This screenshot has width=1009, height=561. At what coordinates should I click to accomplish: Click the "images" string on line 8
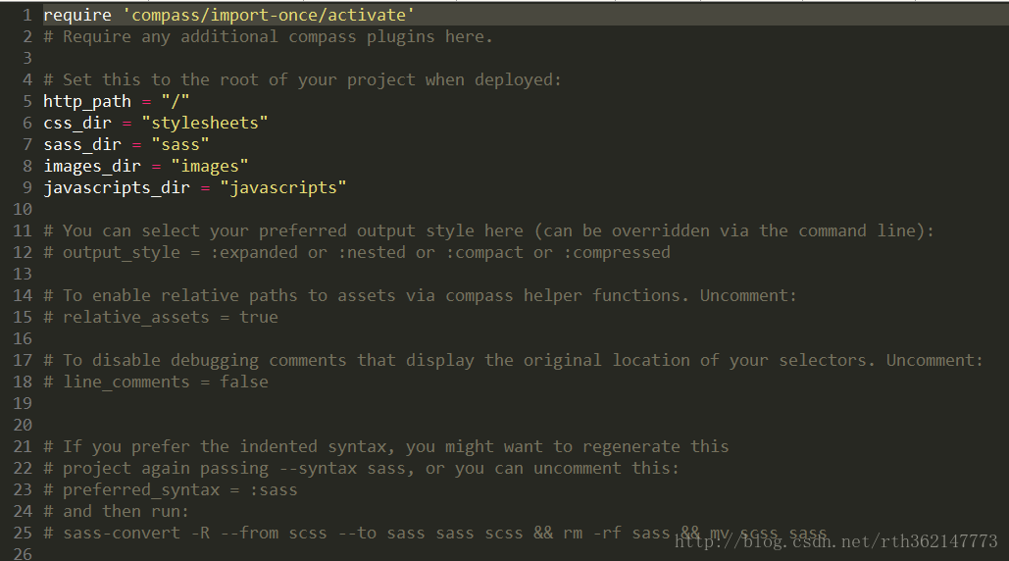click(x=209, y=167)
